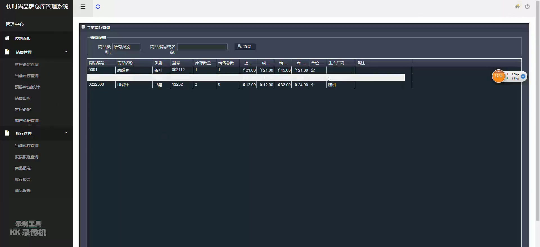Click the blue refresh icon
Screen dimensions: 540x247
tap(98, 7)
